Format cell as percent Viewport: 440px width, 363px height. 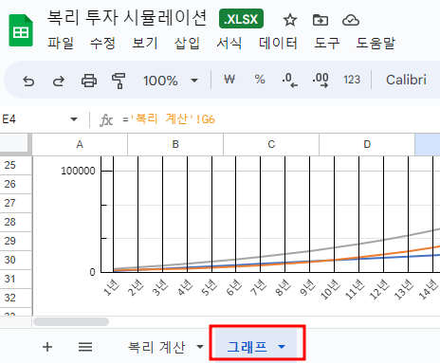click(260, 80)
